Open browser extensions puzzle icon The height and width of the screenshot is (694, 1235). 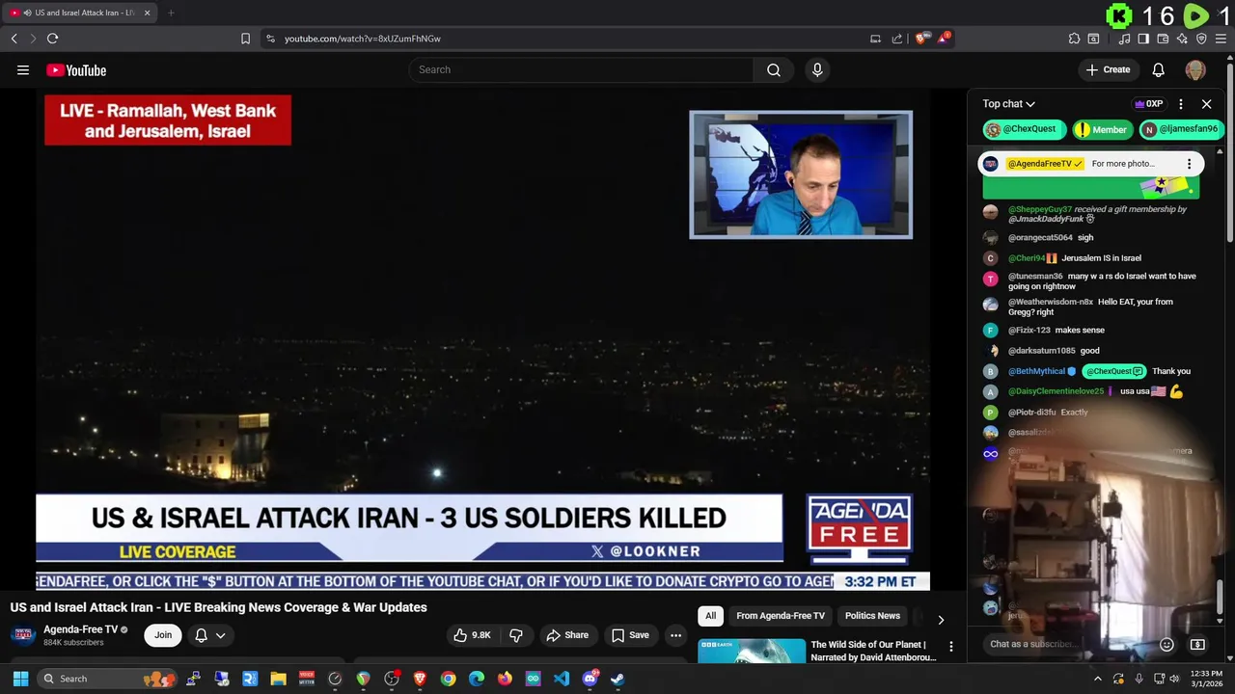[1074, 39]
